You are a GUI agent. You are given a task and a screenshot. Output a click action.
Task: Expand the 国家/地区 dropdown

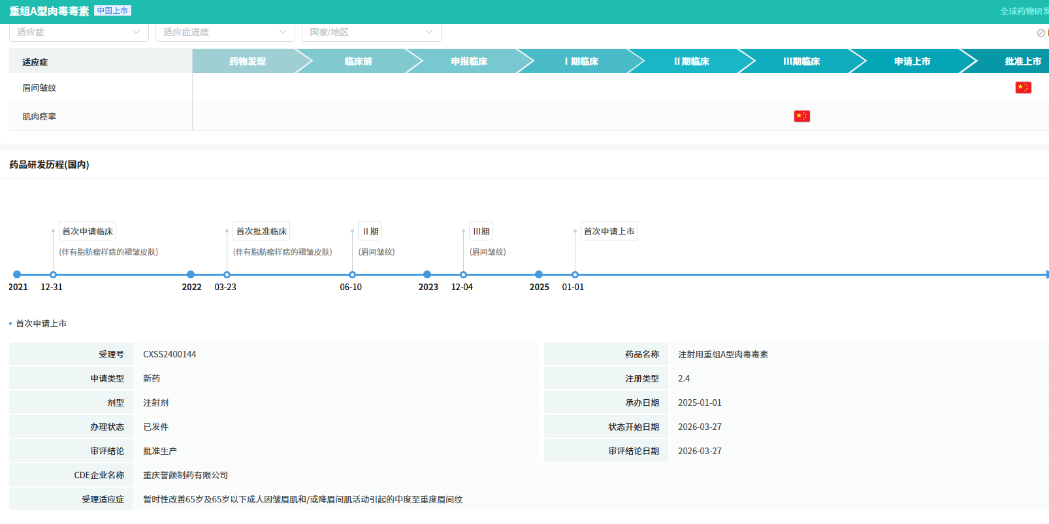coord(371,32)
